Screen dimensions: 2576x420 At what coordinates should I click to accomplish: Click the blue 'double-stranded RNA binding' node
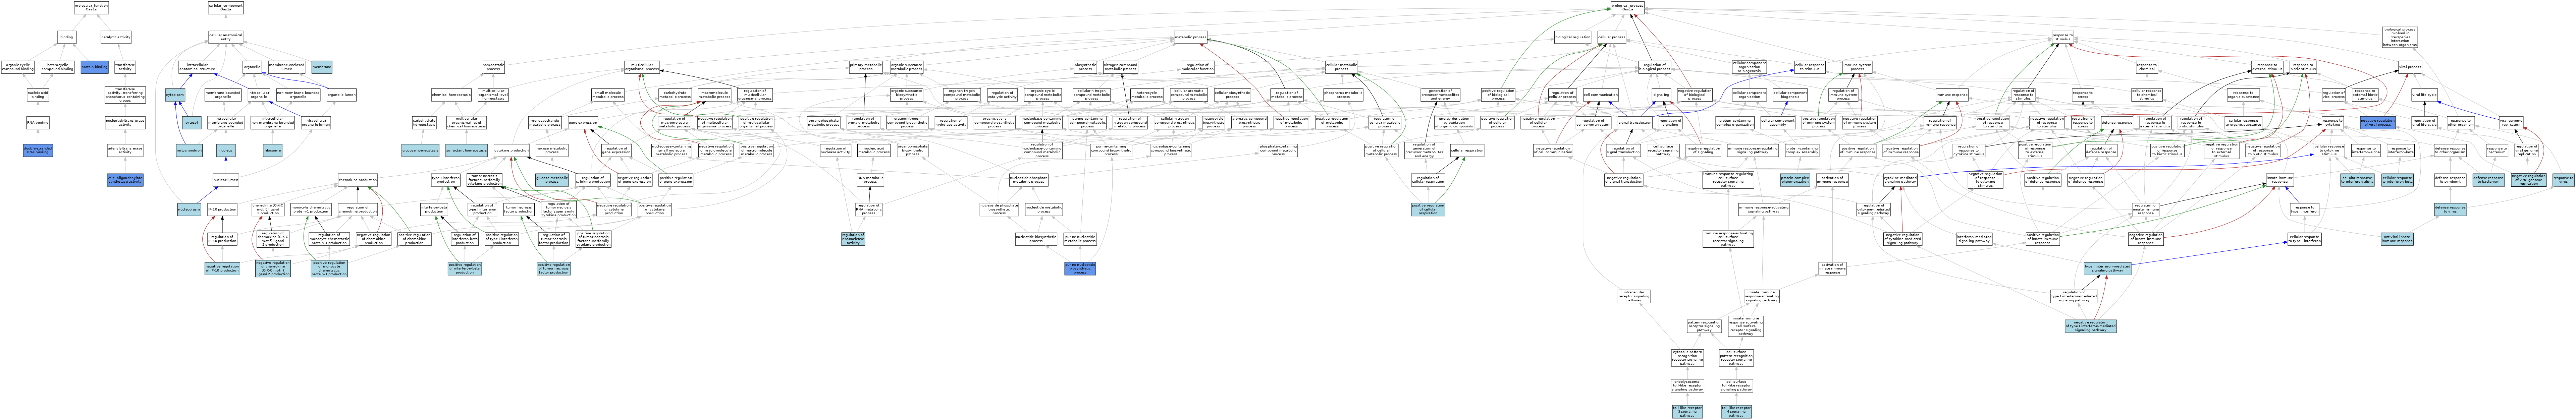coord(38,150)
